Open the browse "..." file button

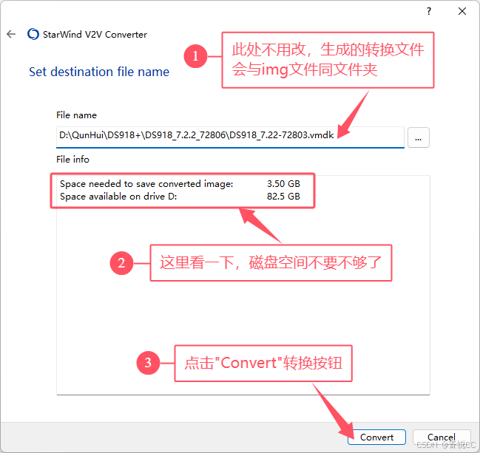click(x=418, y=137)
